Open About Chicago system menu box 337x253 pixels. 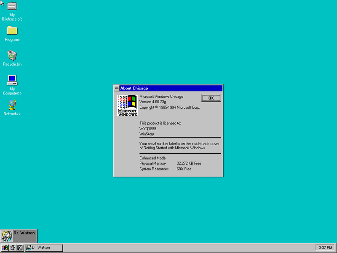(x=117, y=88)
